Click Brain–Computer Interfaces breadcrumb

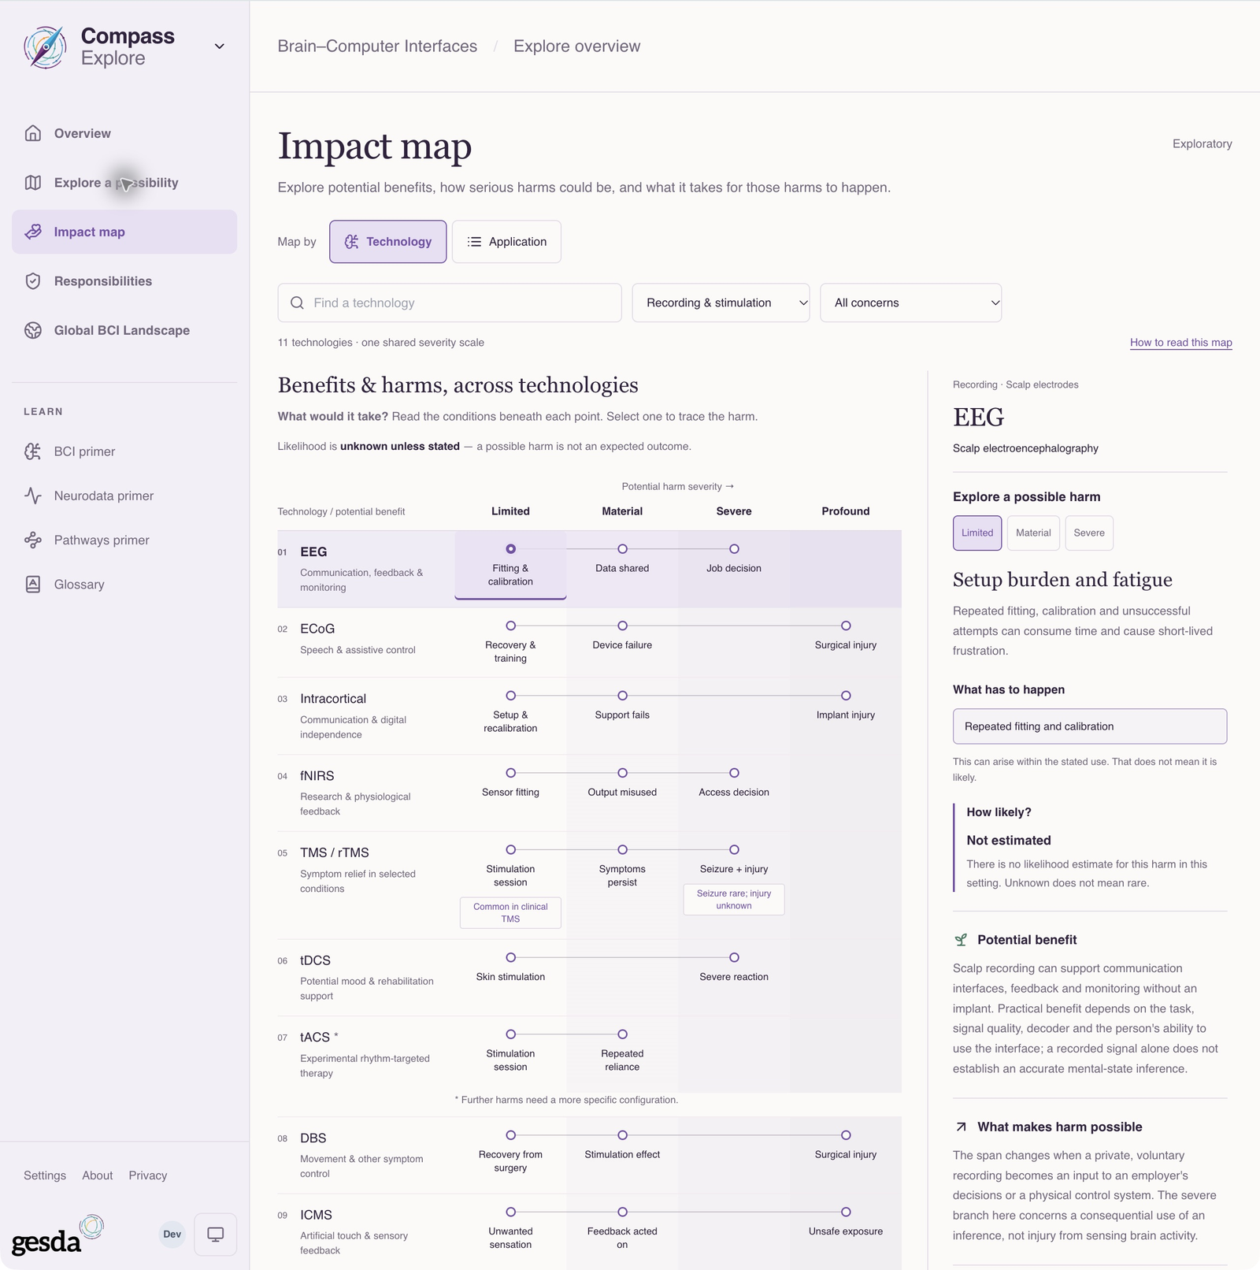377,46
